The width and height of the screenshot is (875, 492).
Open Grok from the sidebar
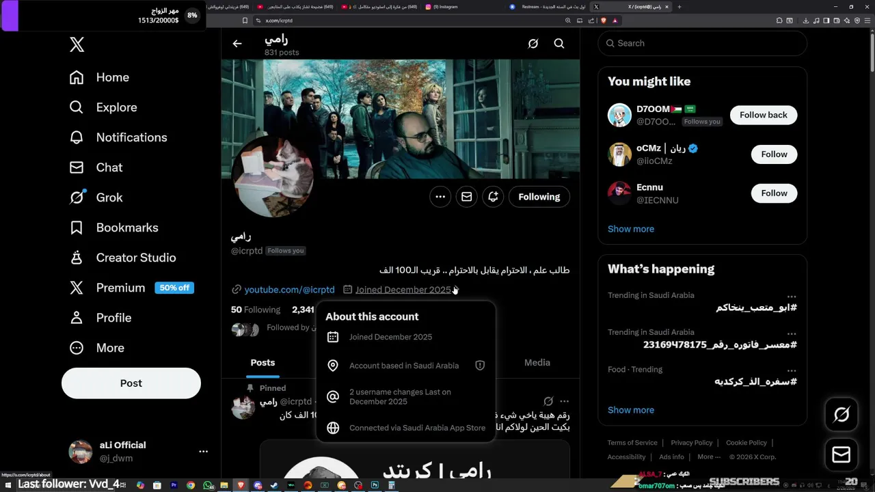tap(96, 197)
